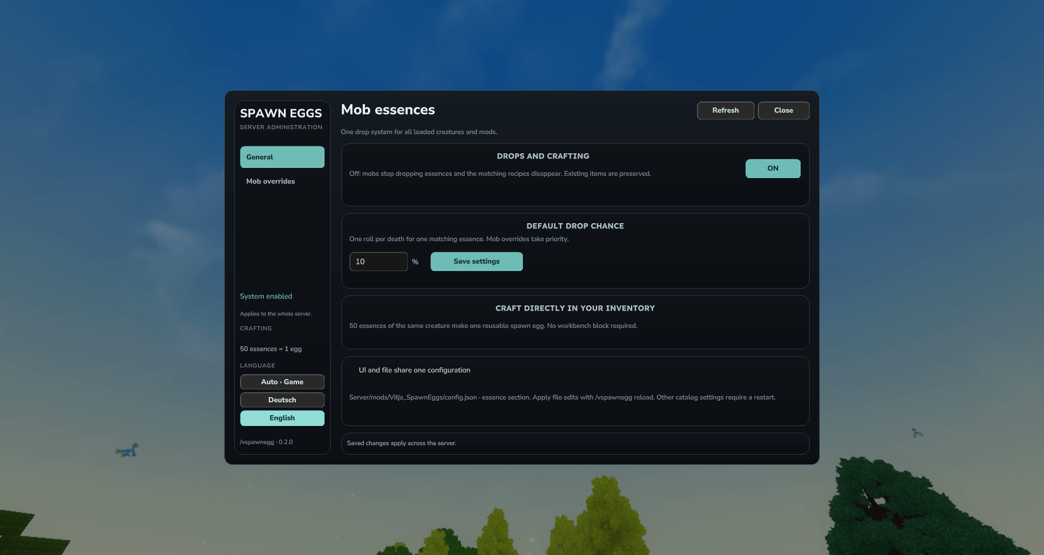The width and height of the screenshot is (1044, 555).
Task: Click the '50 essences of the same creature' description
Action: tap(494, 326)
